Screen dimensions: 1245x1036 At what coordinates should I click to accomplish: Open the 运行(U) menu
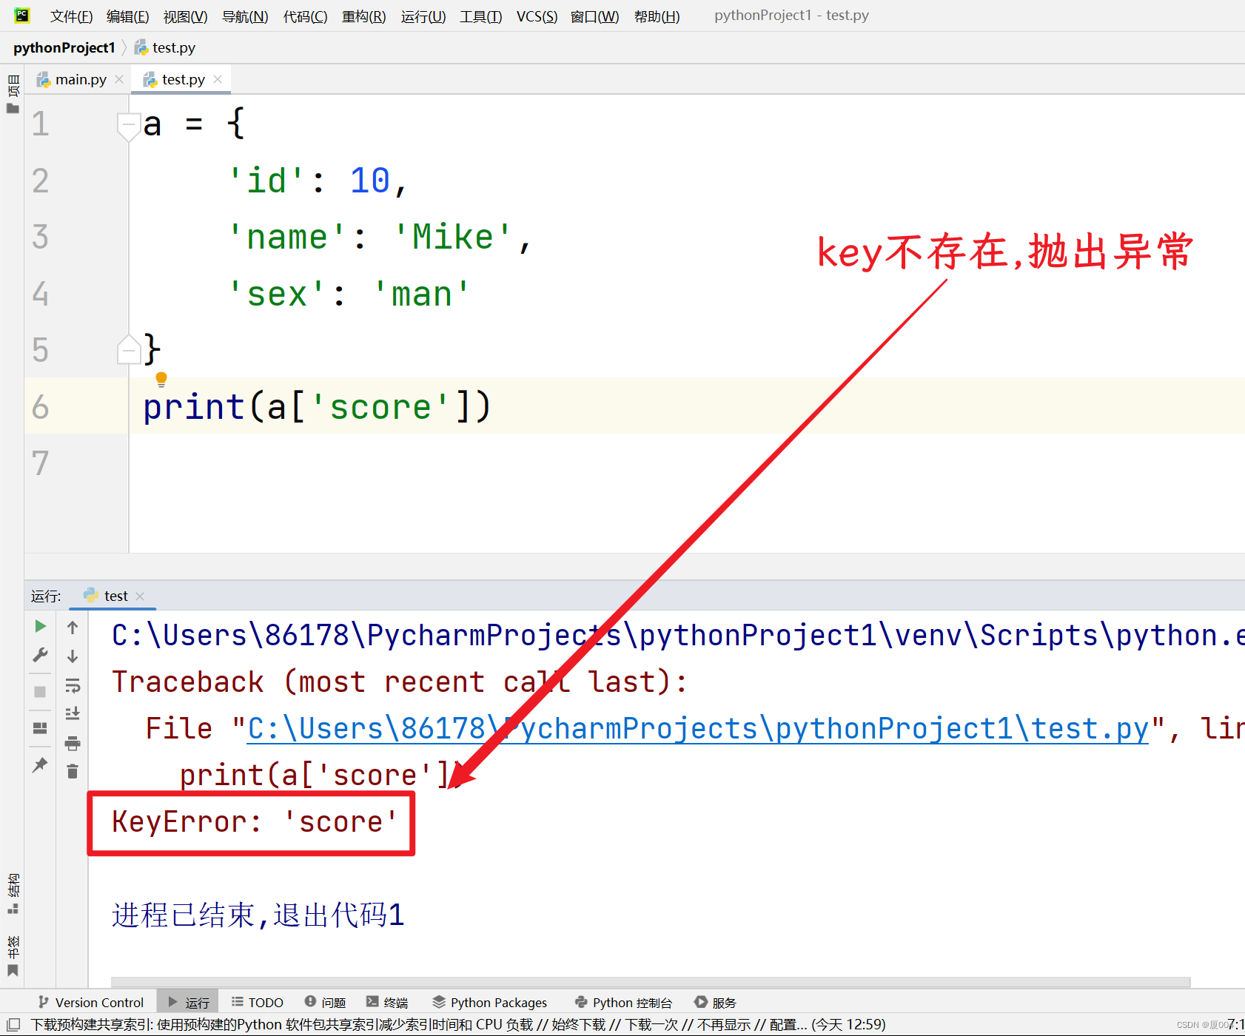click(423, 16)
